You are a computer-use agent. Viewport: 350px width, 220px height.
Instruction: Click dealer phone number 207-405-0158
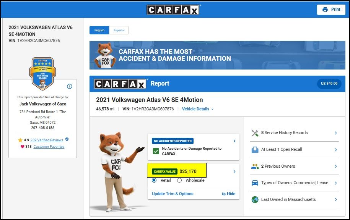point(42,128)
